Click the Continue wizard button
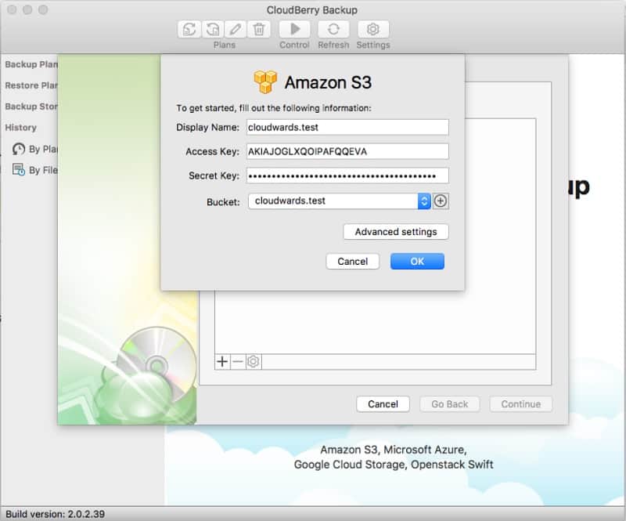This screenshot has width=626, height=521. point(521,404)
